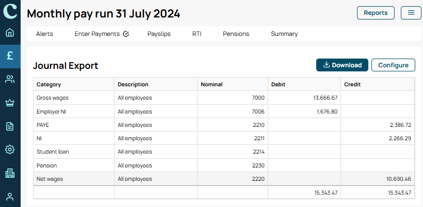Select the RTI tab

tap(197, 34)
